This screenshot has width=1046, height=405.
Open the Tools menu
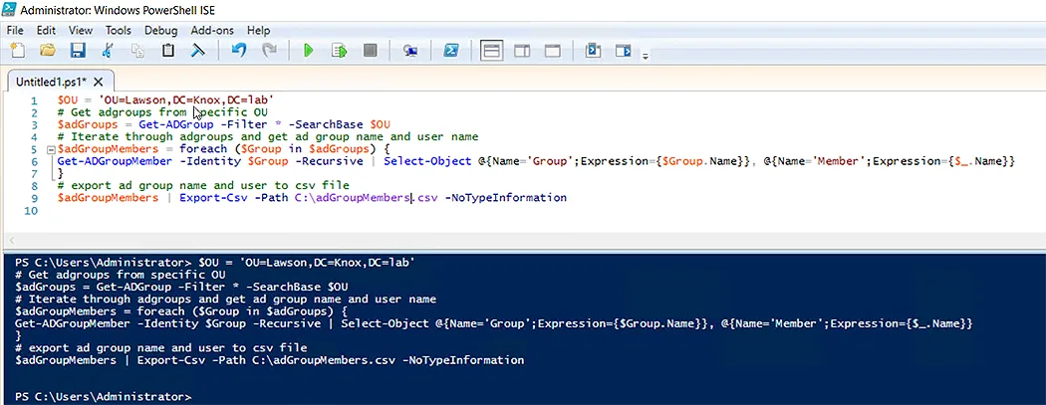tap(119, 31)
